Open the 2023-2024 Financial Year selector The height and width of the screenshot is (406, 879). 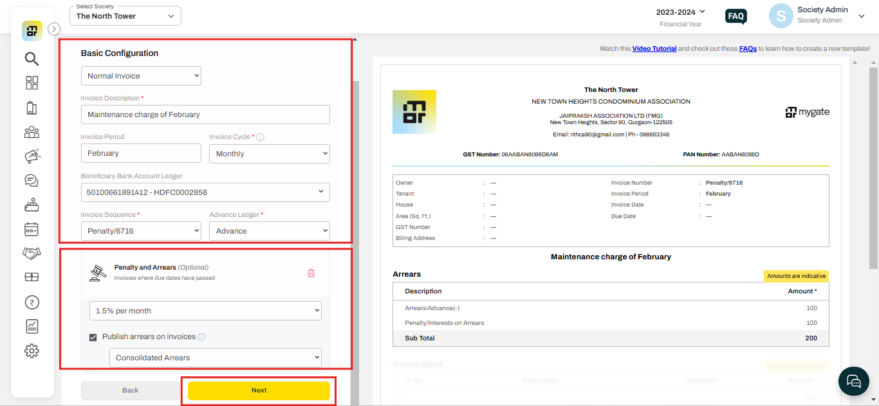click(680, 12)
